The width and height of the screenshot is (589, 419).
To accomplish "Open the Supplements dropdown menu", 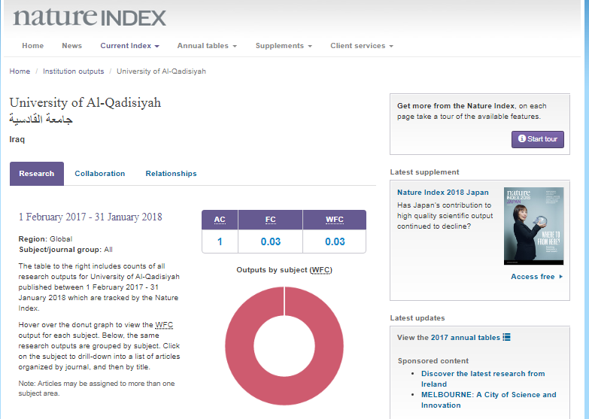I will click(x=284, y=46).
